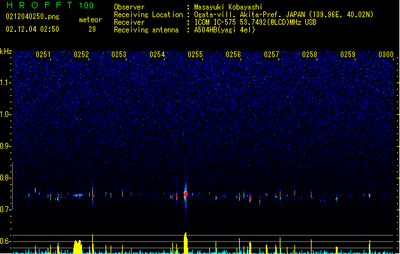Click the 0254 time marker
Image resolution: width=400 pixels, height=254 pixels.
157,55
